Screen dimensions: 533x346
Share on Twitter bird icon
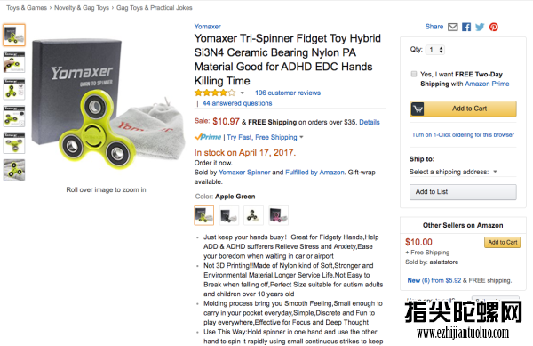tap(480, 27)
